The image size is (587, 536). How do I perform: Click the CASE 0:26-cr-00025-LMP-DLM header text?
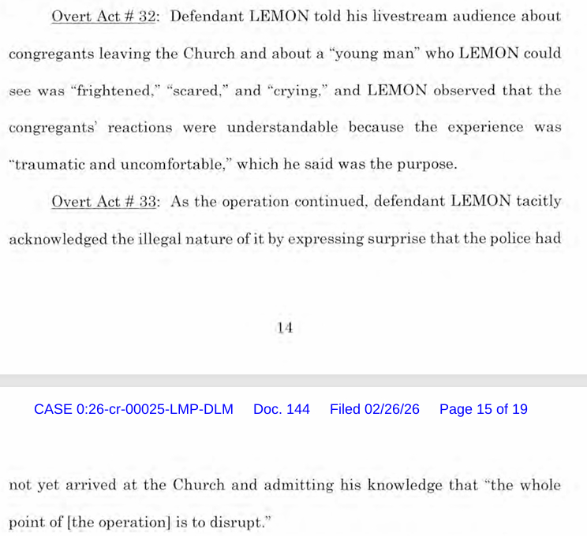coord(133,409)
